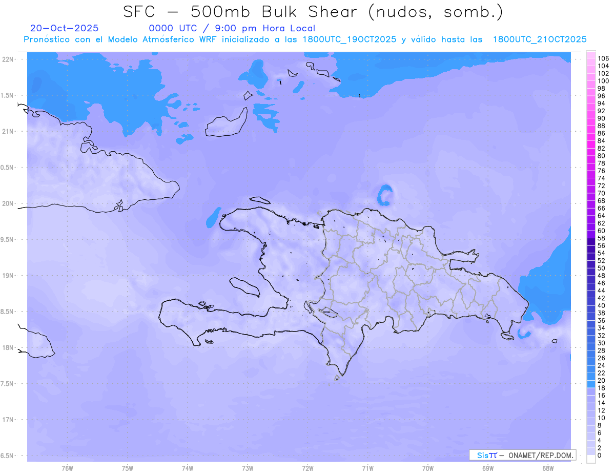Click the '22N' latitude label

8,59
